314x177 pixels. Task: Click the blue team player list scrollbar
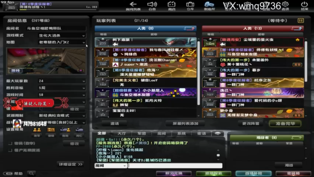pyautogui.click(x=199, y=73)
